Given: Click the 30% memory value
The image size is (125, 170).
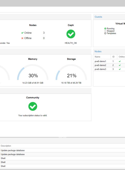Looking at the screenshot, I should 33,76.
